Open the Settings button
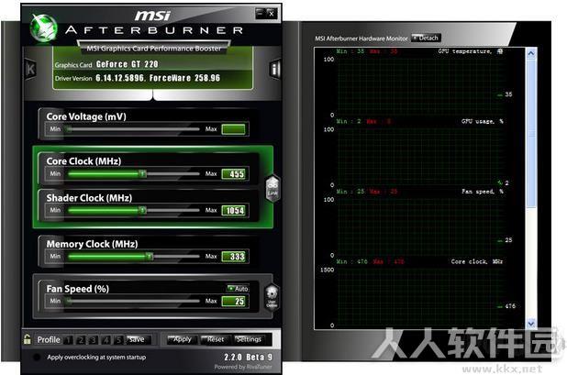567x375 pixels. pyautogui.click(x=249, y=339)
